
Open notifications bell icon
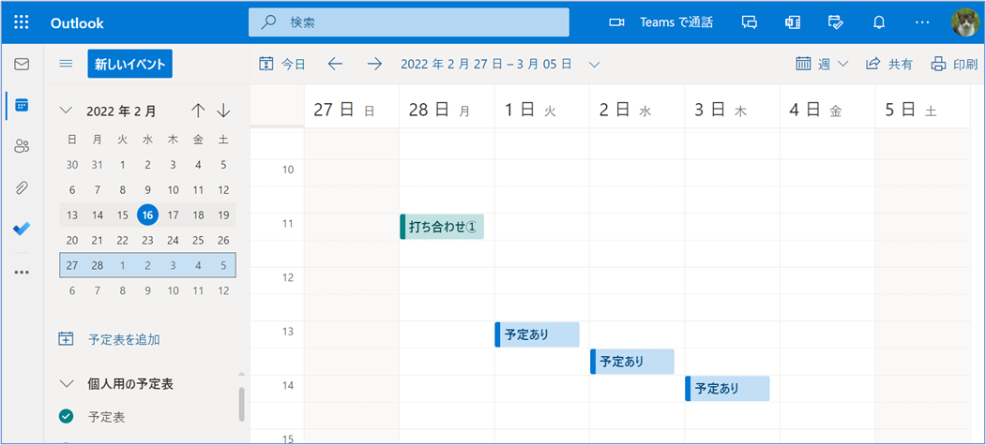tap(879, 22)
